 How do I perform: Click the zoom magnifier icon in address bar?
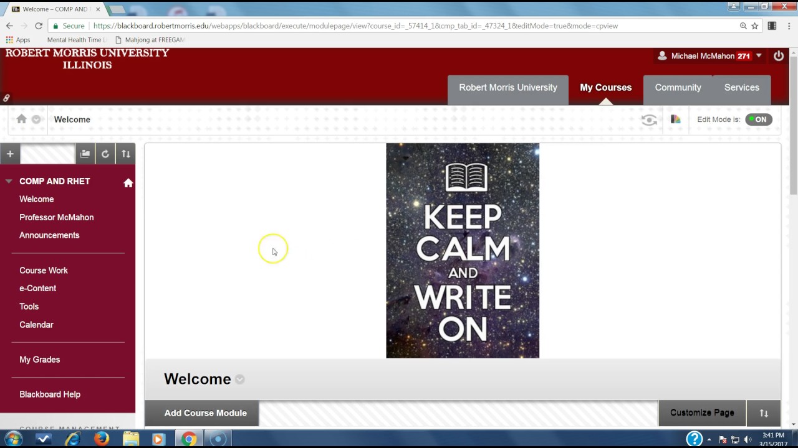point(743,26)
